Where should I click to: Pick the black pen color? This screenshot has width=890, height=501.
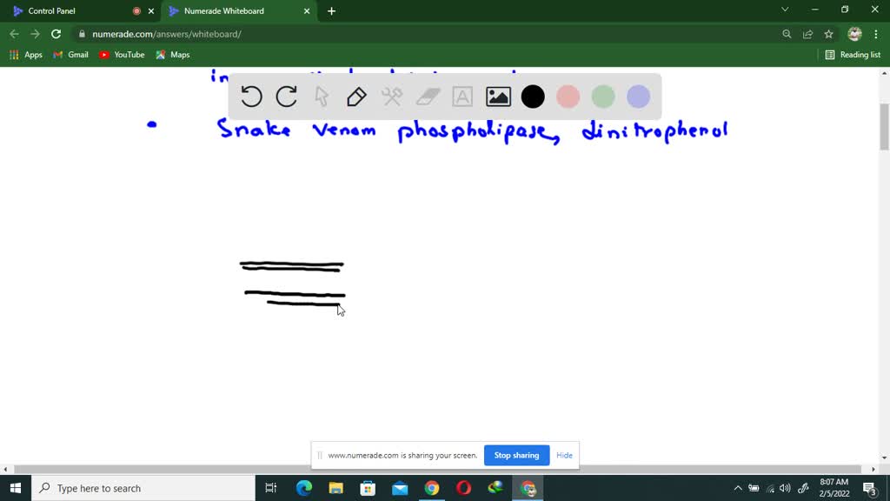533,97
